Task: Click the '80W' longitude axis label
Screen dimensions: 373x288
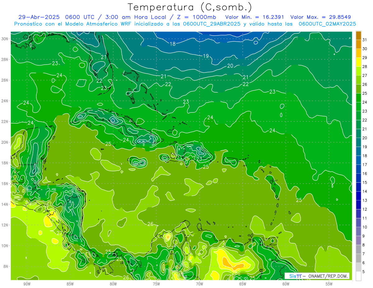Action: [113, 284]
